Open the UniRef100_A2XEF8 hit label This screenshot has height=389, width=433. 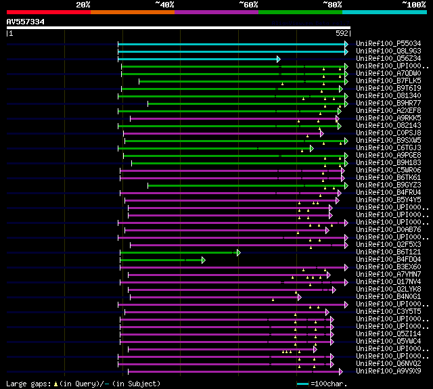(388, 110)
